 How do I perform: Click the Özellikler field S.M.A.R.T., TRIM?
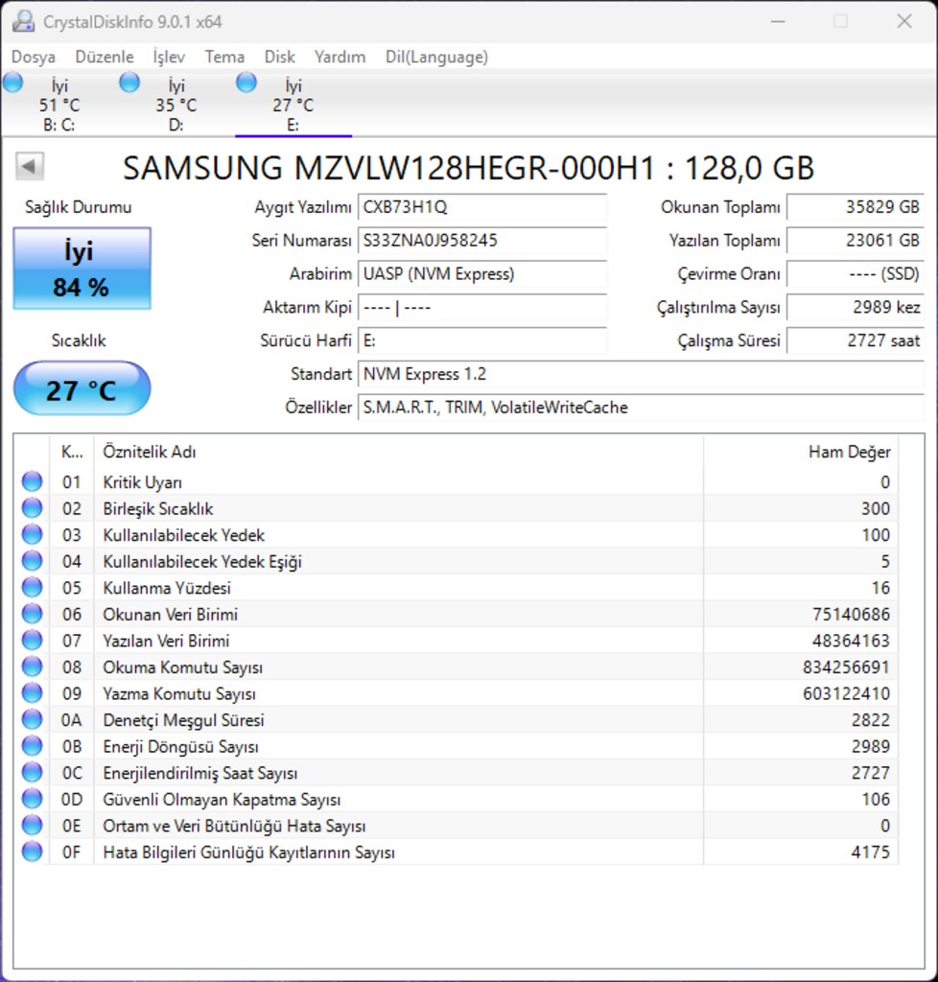641,407
